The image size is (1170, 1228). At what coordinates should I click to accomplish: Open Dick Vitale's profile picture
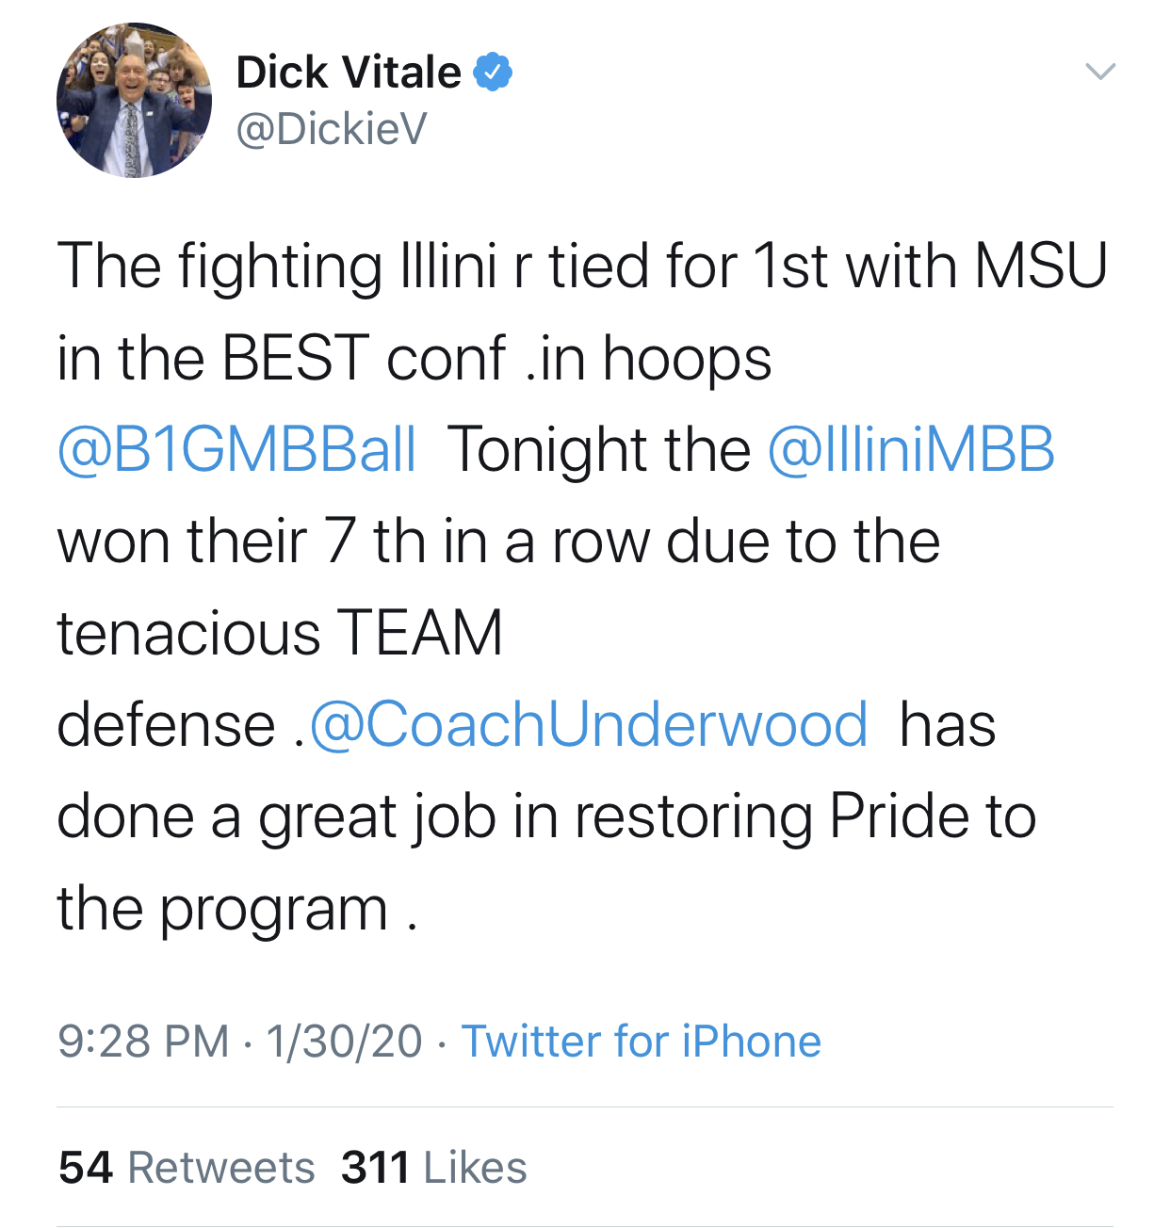(x=134, y=101)
